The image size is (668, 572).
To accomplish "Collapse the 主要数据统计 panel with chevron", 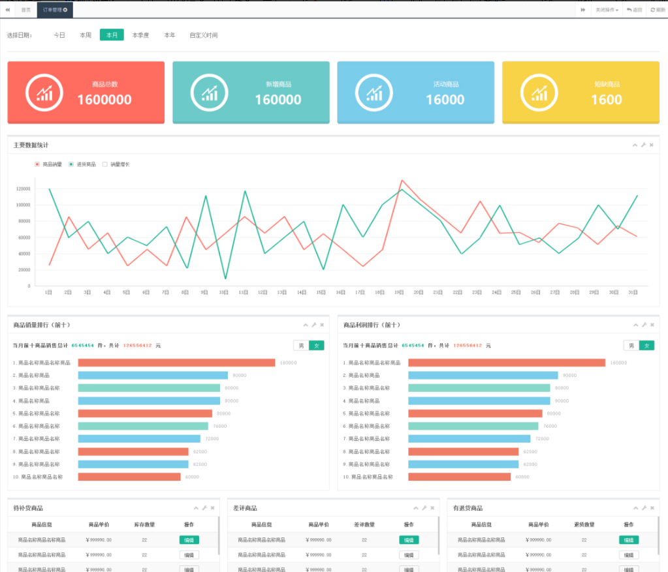I will [x=635, y=145].
